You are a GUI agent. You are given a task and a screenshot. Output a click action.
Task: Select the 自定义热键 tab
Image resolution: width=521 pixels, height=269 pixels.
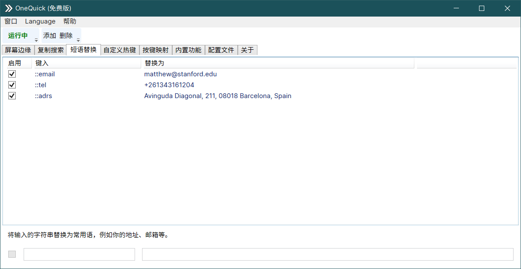tap(120, 50)
